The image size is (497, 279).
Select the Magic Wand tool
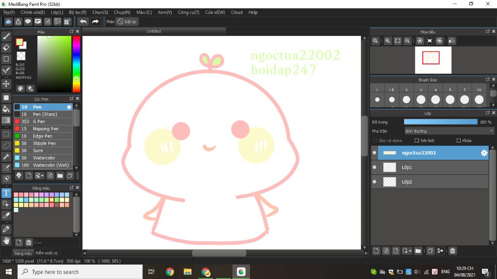pyautogui.click(x=6, y=156)
